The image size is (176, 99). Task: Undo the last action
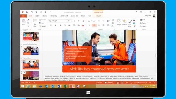click(x=32, y=12)
